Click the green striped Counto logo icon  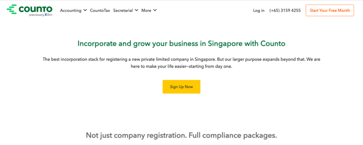(12, 9)
